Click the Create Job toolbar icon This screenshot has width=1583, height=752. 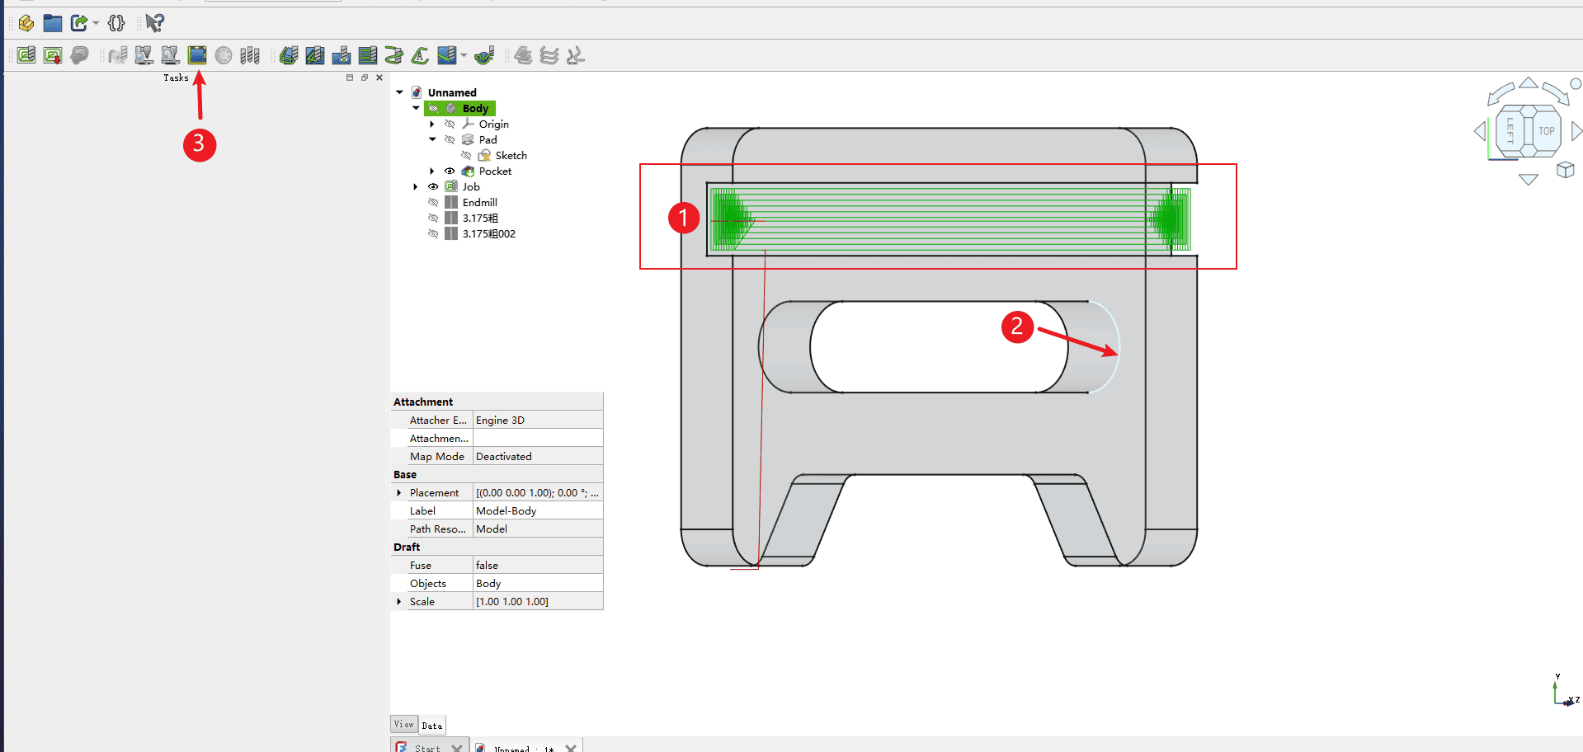(x=26, y=55)
